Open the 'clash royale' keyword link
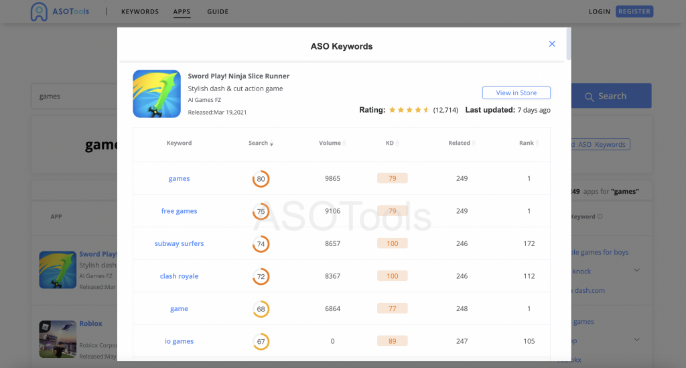Screen dimensions: 686x368 [179, 276]
